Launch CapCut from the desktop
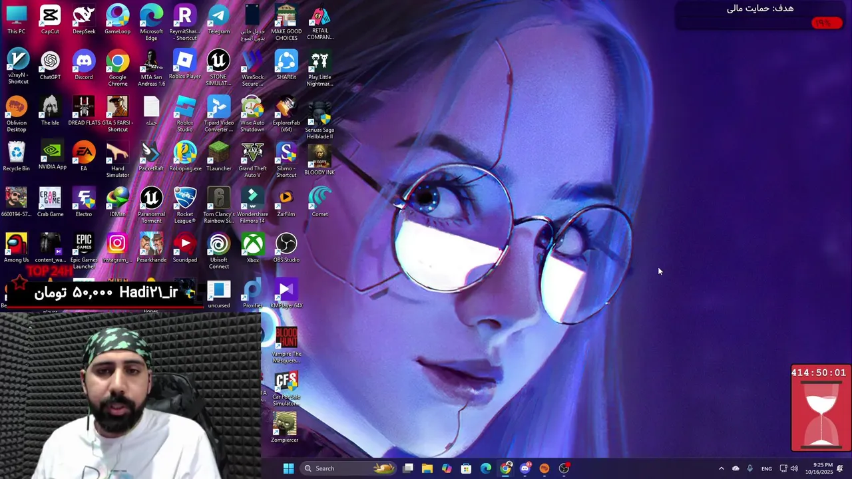This screenshot has width=852, height=479. (50, 20)
